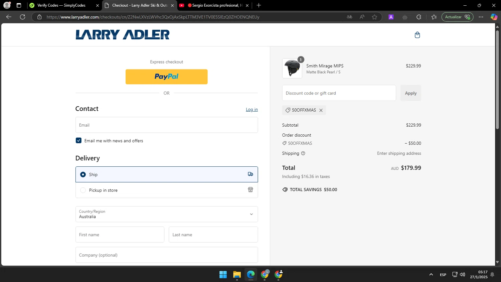The width and height of the screenshot is (501, 282).
Task: Pay with PayPal express checkout
Action: click(x=167, y=77)
